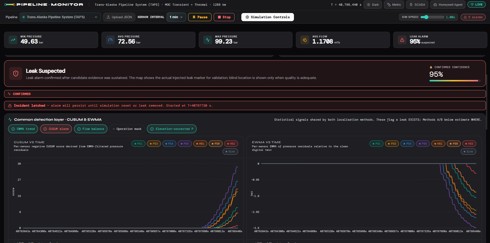The image size is (490, 243).
Task: Click the pulse icon in CONFIRMED banner
Action: 9,94
